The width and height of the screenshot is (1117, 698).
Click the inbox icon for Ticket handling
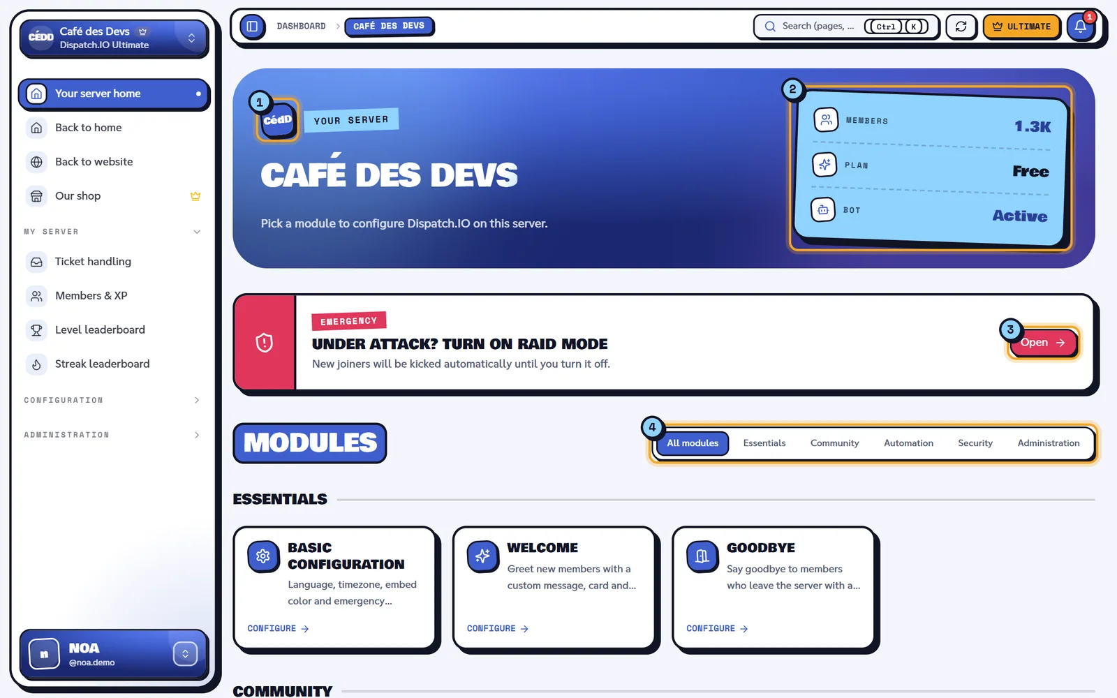tap(36, 262)
